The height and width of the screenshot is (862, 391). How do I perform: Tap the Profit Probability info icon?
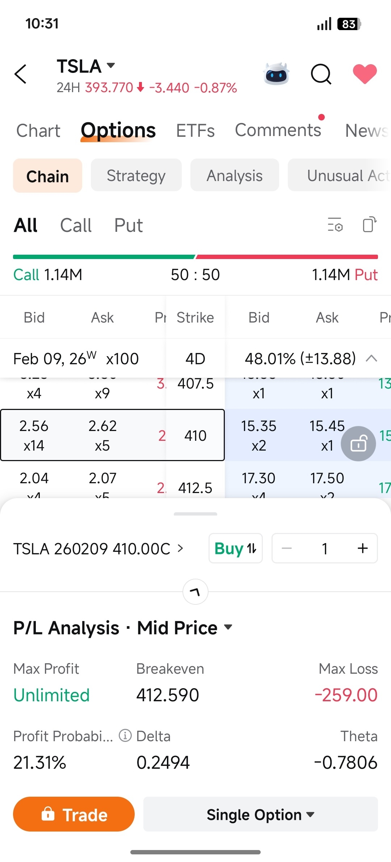(125, 736)
